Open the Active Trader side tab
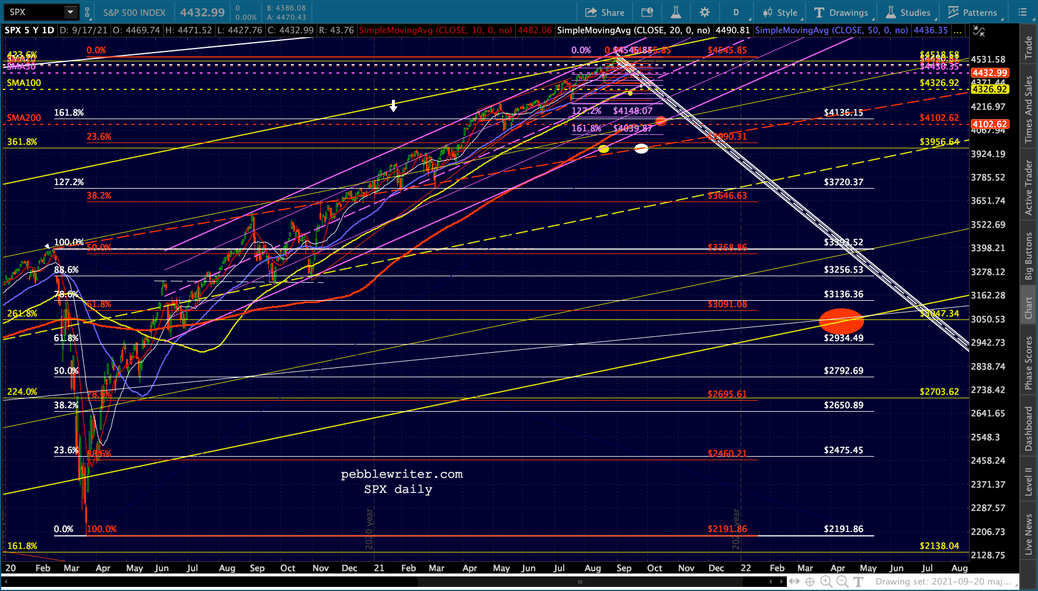The image size is (1038, 591). coord(1029,187)
